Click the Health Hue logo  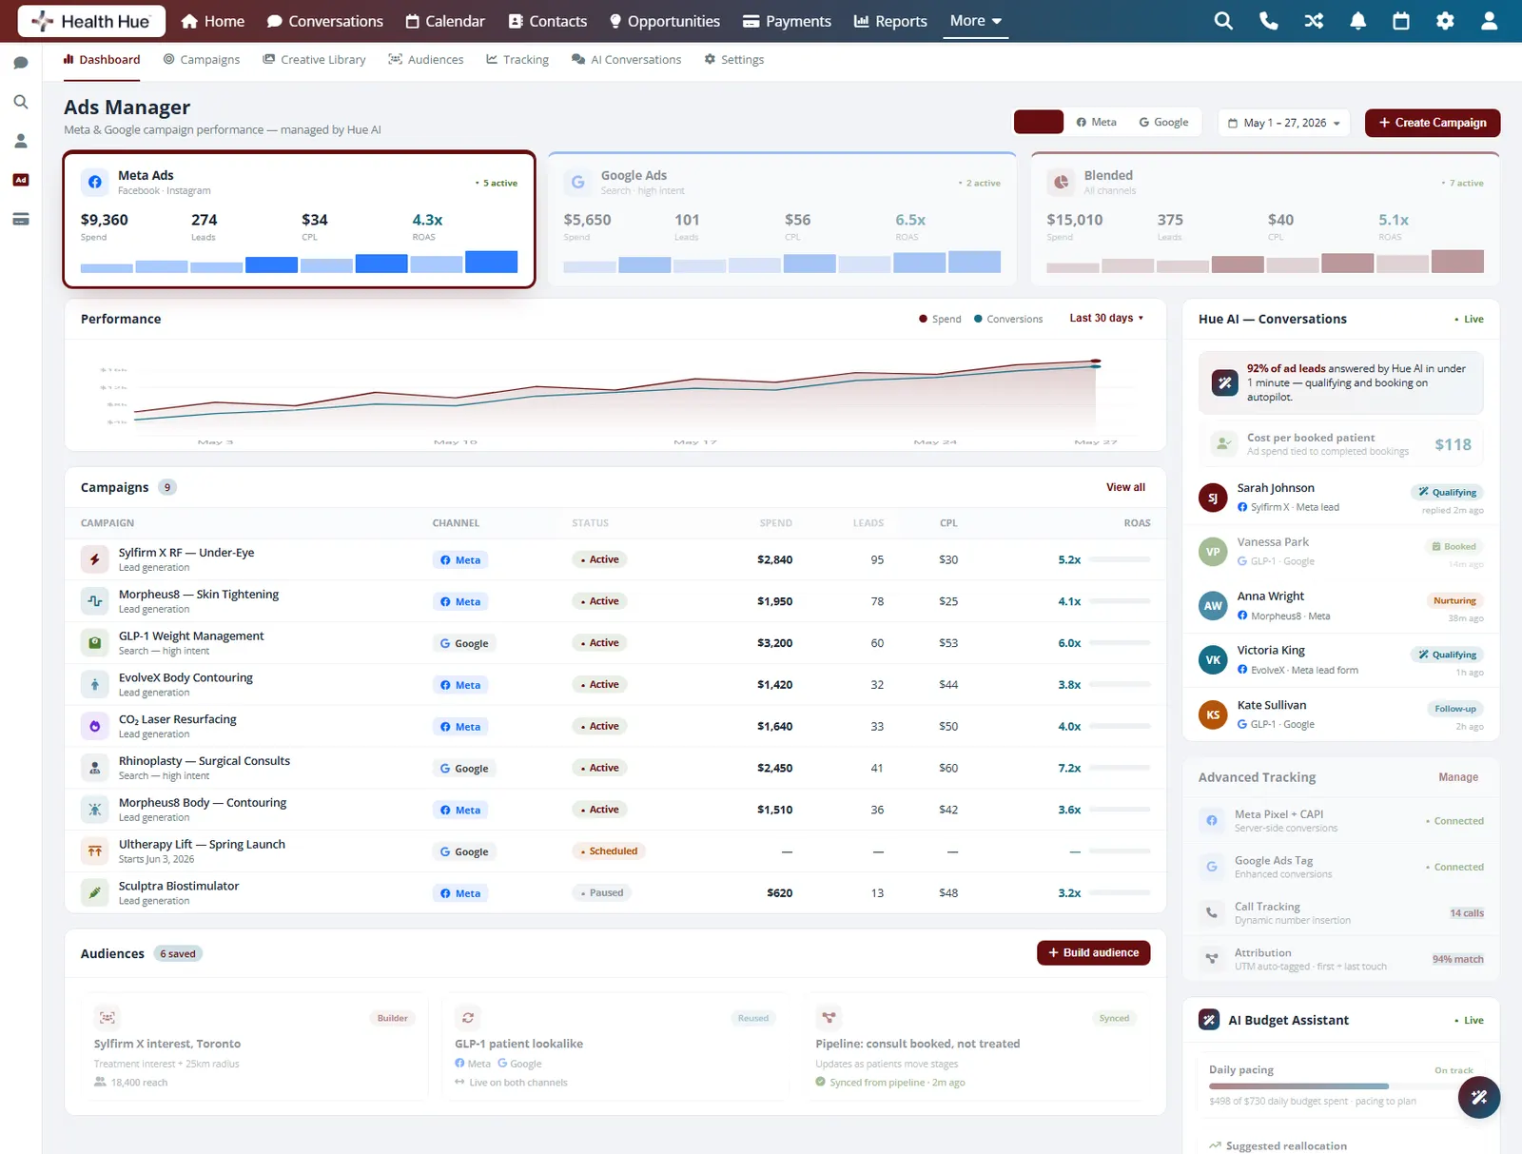(x=91, y=21)
